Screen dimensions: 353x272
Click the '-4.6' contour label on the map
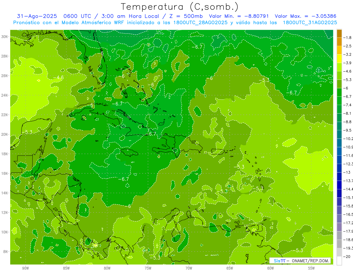(58, 77)
